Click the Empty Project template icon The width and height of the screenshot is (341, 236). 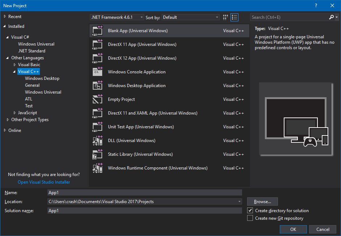click(x=97, y=99)
